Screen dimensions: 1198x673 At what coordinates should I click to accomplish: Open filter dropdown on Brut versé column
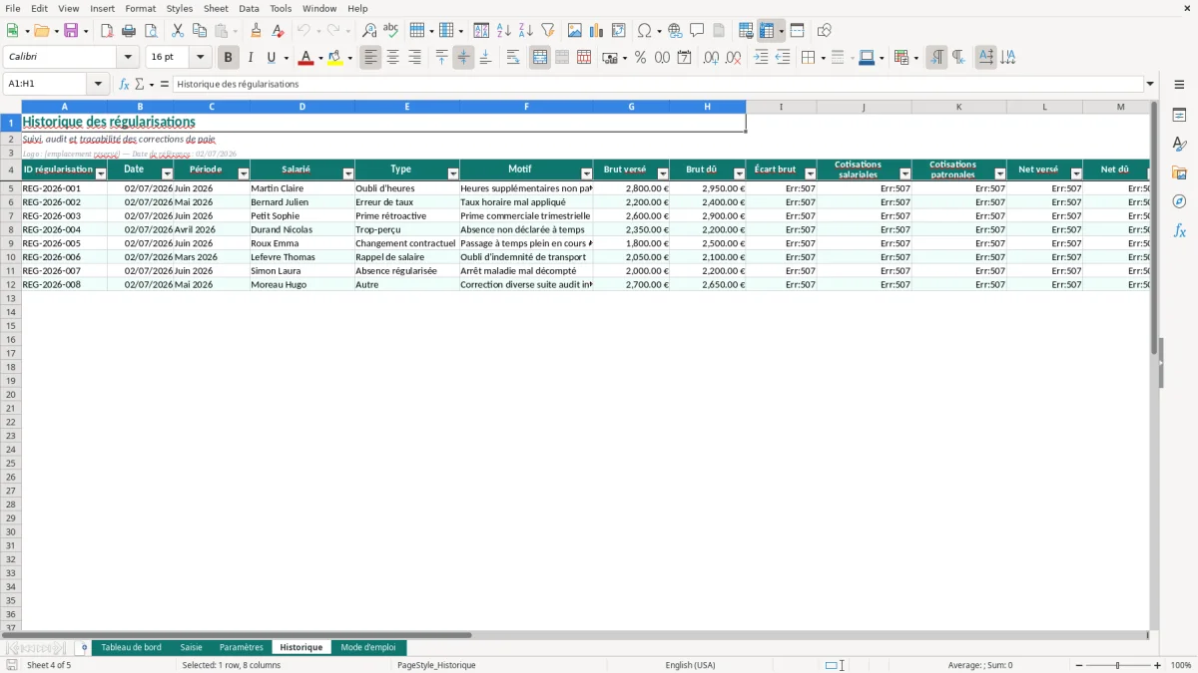click(663, 174)
